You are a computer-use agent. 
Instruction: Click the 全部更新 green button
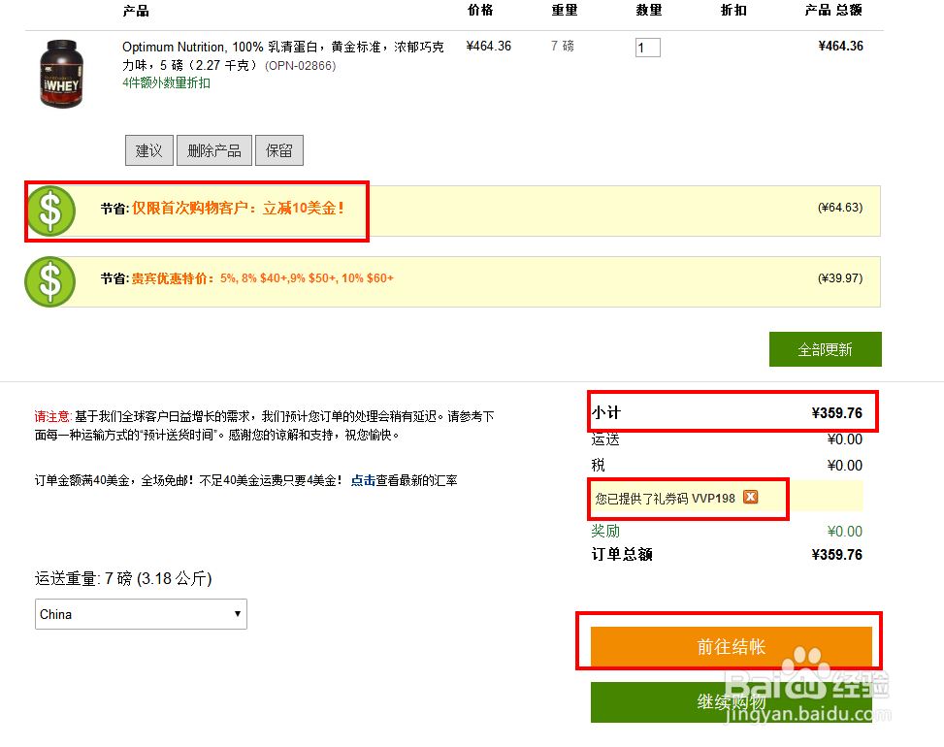coord(826,349)
